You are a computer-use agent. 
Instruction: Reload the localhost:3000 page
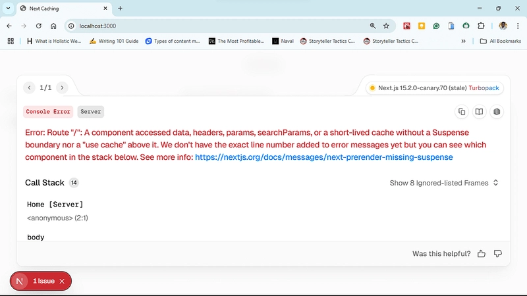39,26
